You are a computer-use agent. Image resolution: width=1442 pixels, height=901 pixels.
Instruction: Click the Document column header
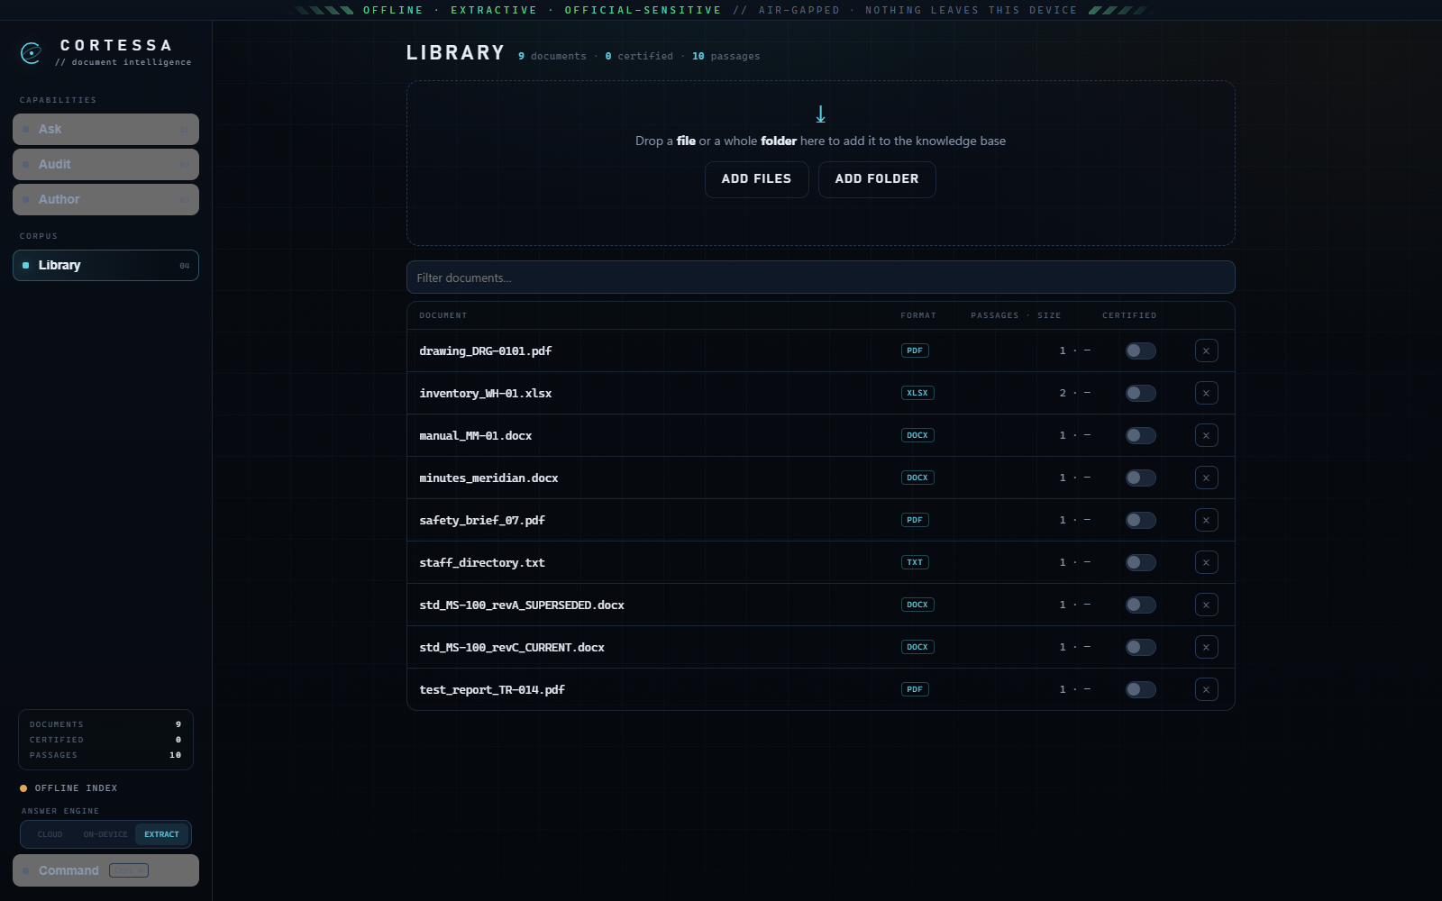[443, 315]
